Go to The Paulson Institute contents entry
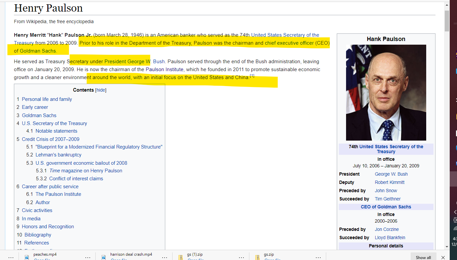Image resolution: width=457 pixels, height=260 pixels. (58, 194)
